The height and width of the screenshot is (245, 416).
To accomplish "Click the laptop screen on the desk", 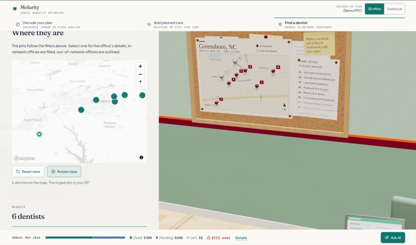I will (x=374, y=223).
